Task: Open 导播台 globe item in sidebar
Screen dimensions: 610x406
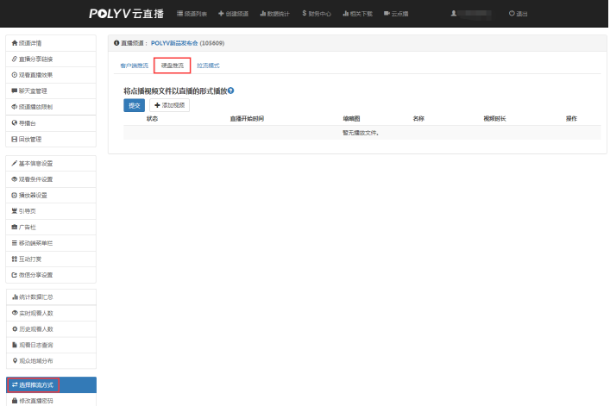Action: click(x=50, y=122)
